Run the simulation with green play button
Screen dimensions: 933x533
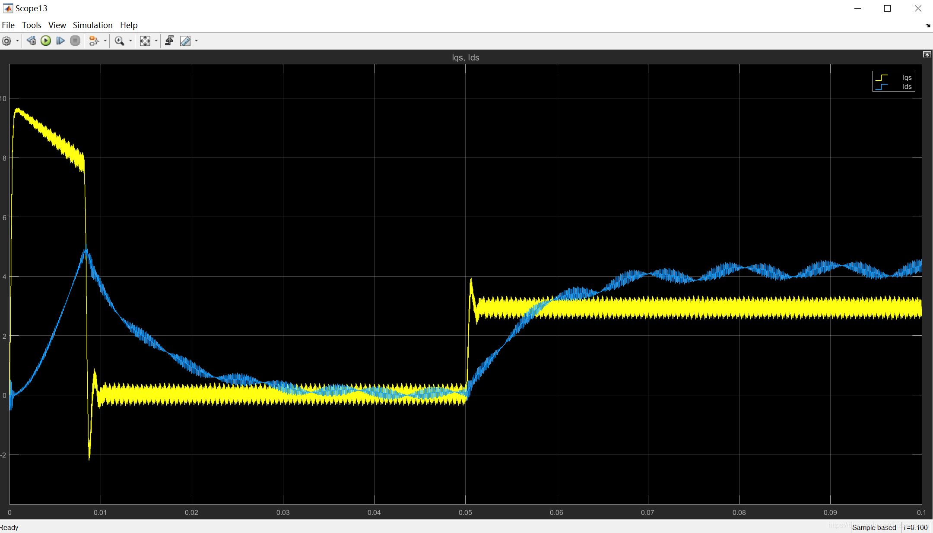[x=46, y=41]
